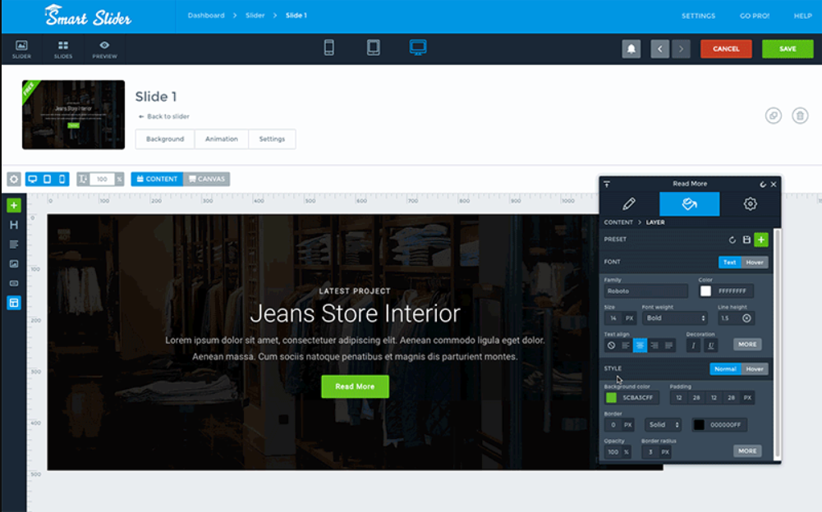
Task: Open the green background color swatch
Action: click(x=611, y=398)
